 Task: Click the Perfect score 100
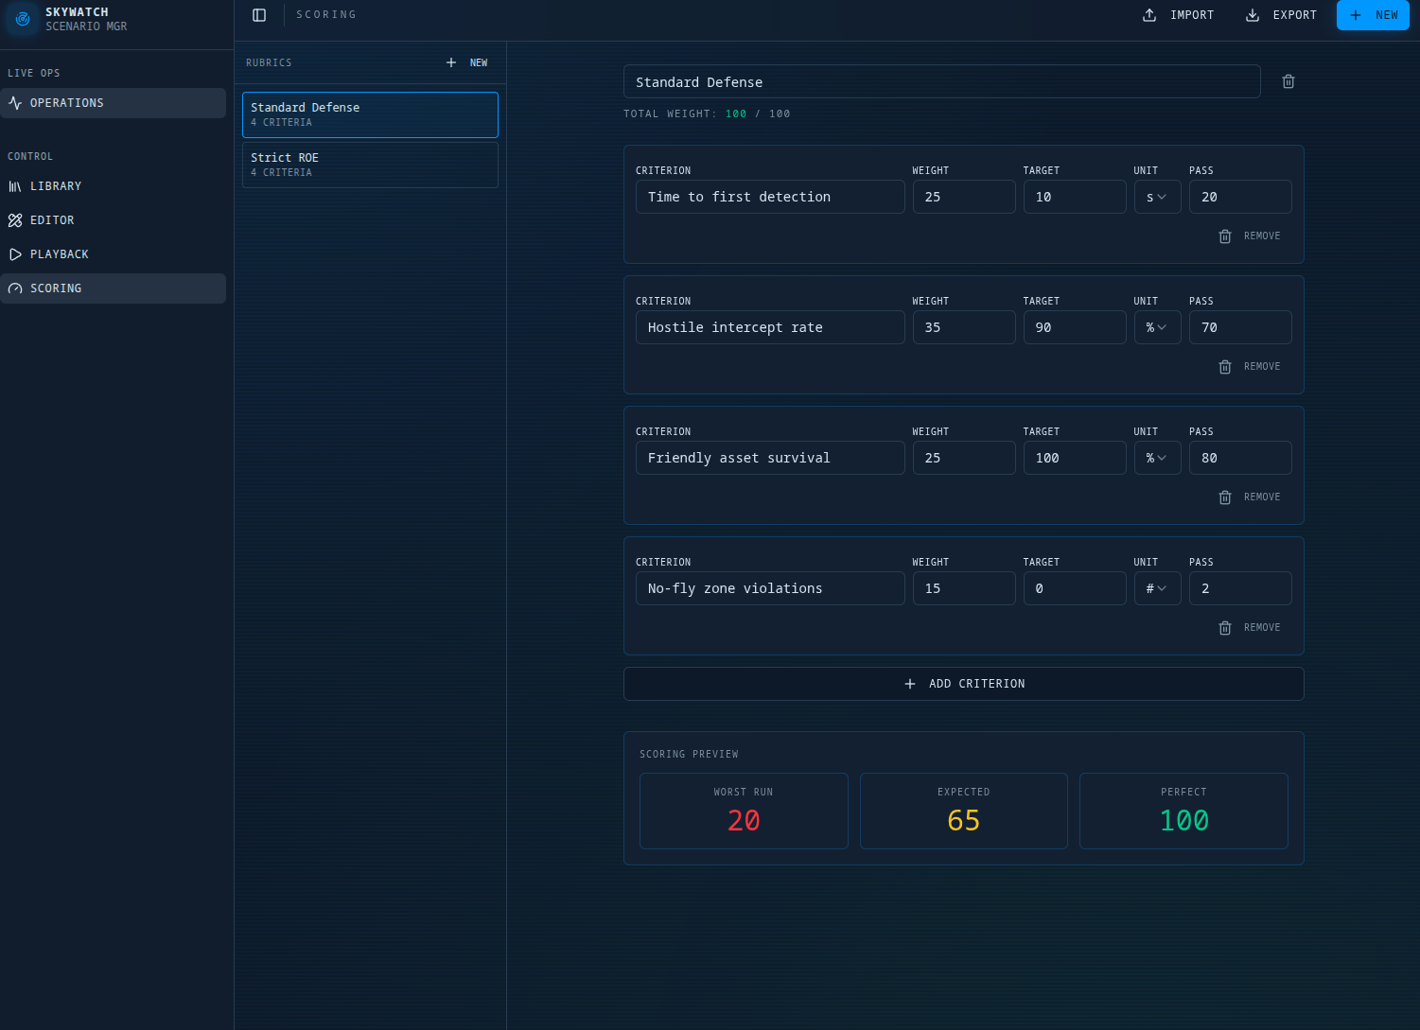click(1184, 821)
